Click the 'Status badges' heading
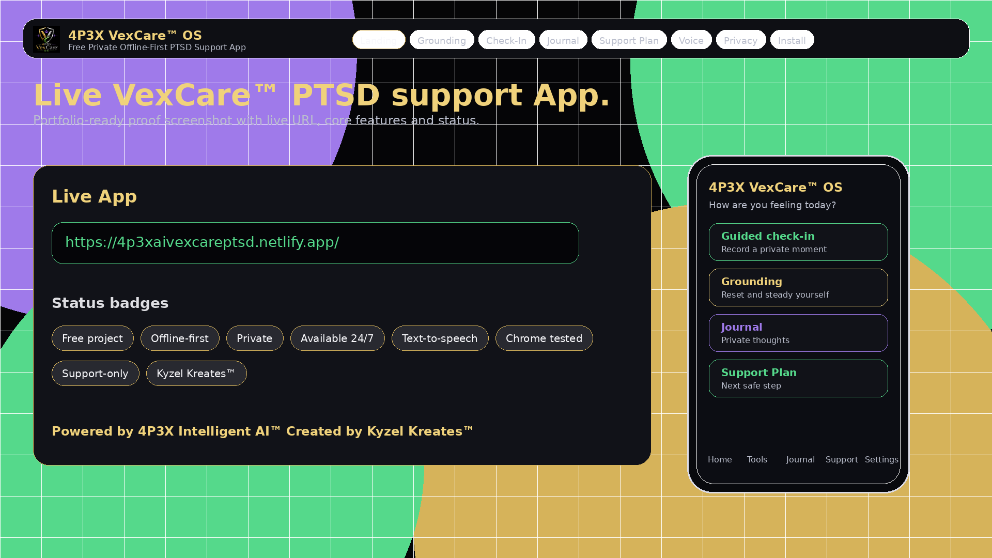 (110, 303)
